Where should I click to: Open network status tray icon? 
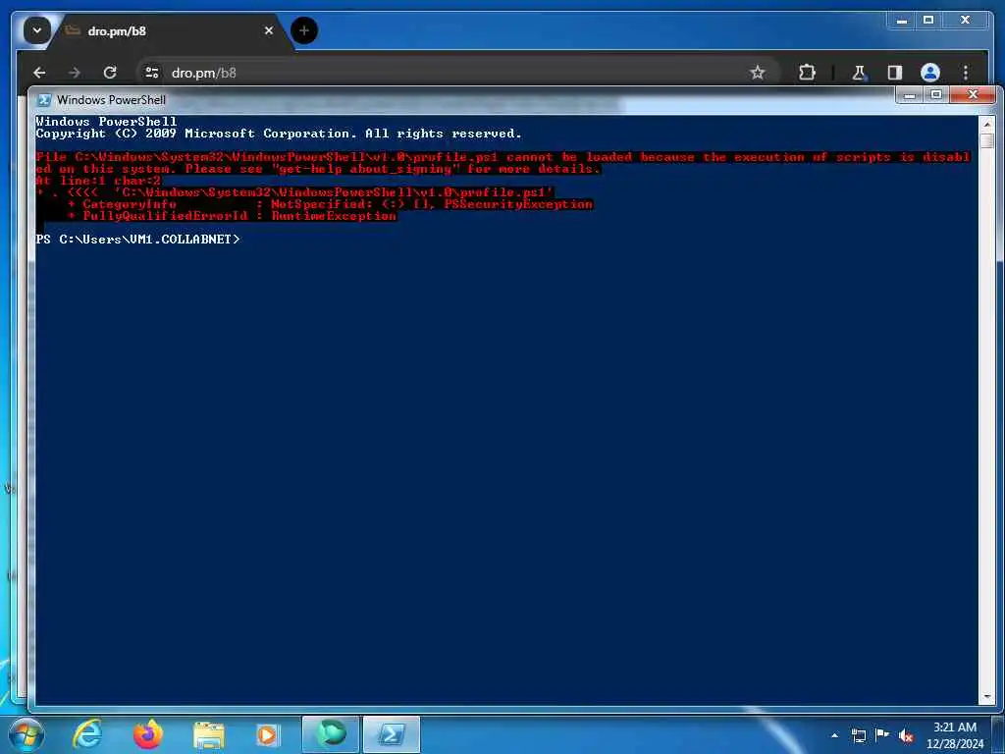858,735
